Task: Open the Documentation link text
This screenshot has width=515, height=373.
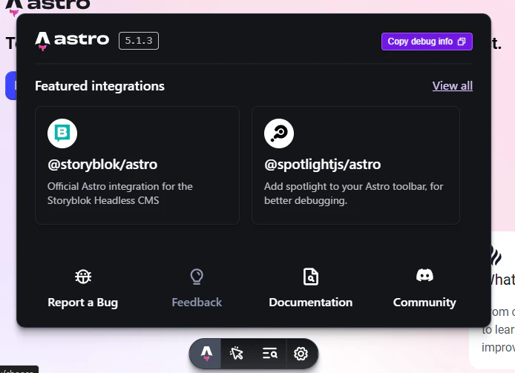Action: coord(311,303)
